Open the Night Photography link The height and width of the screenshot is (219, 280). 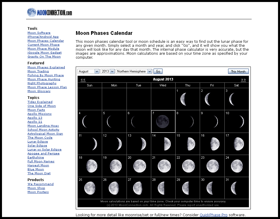tap(42, 83)
